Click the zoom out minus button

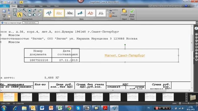coord(180,103)
